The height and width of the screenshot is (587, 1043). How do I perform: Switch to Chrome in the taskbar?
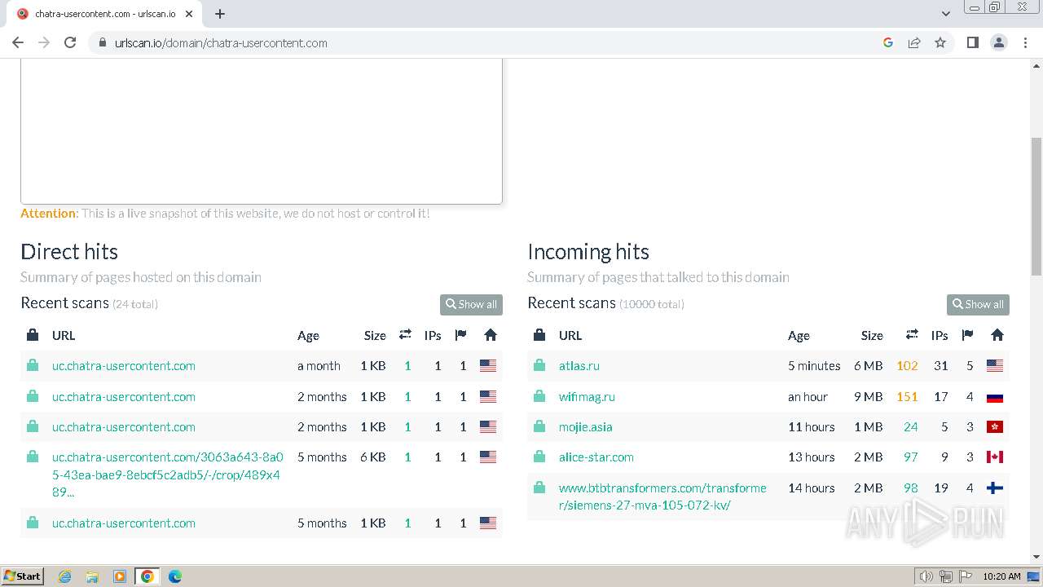[x=147, y=576]
